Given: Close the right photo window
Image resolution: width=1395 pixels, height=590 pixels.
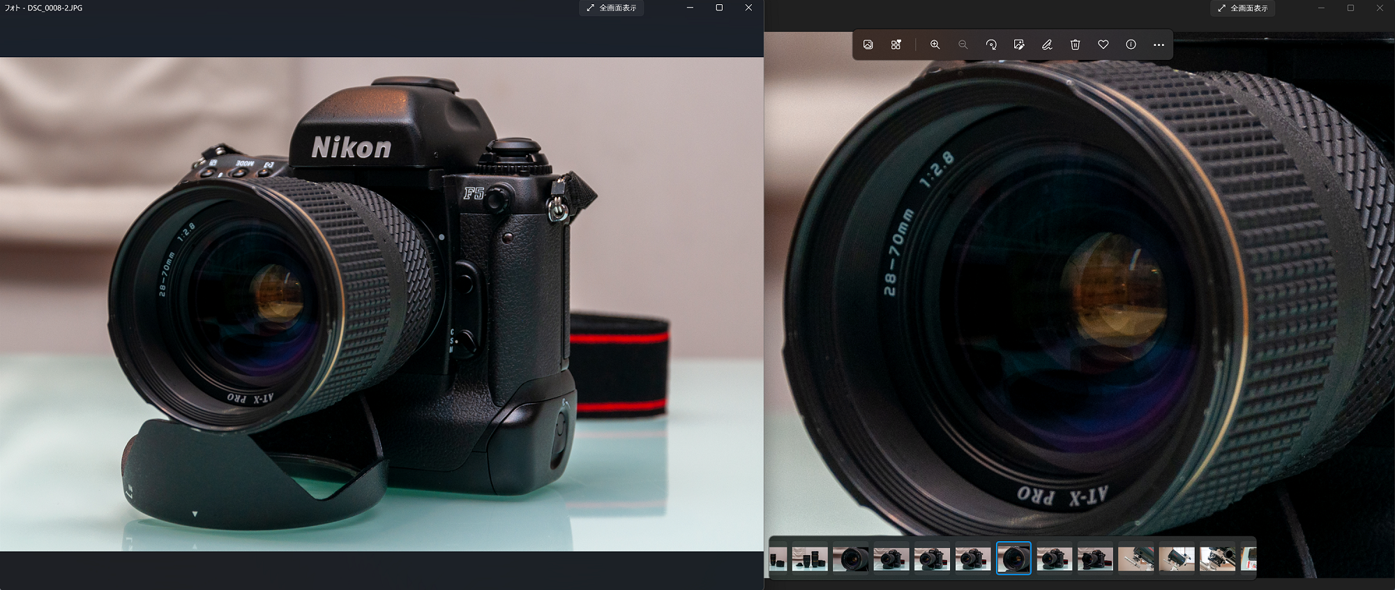Looking at the screenshot, I should tap(1380, 8).
